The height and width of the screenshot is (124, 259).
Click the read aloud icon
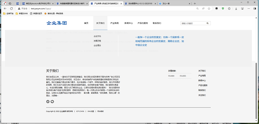203,9
